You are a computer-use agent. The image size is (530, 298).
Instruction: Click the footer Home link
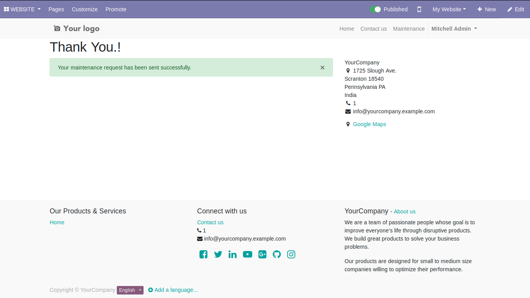pyautogui.click(x=57, y=222)
